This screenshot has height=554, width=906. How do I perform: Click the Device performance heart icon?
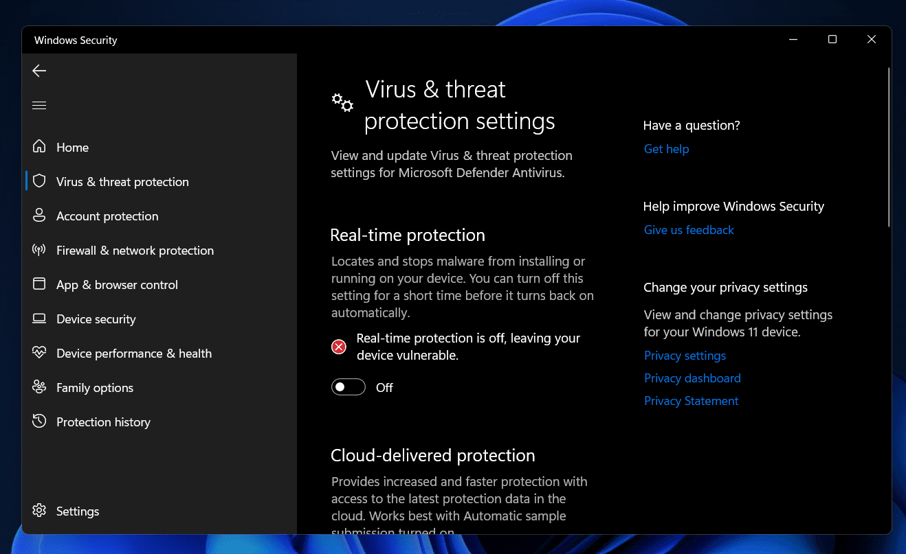pyautogui.click(x=39, y=353)
